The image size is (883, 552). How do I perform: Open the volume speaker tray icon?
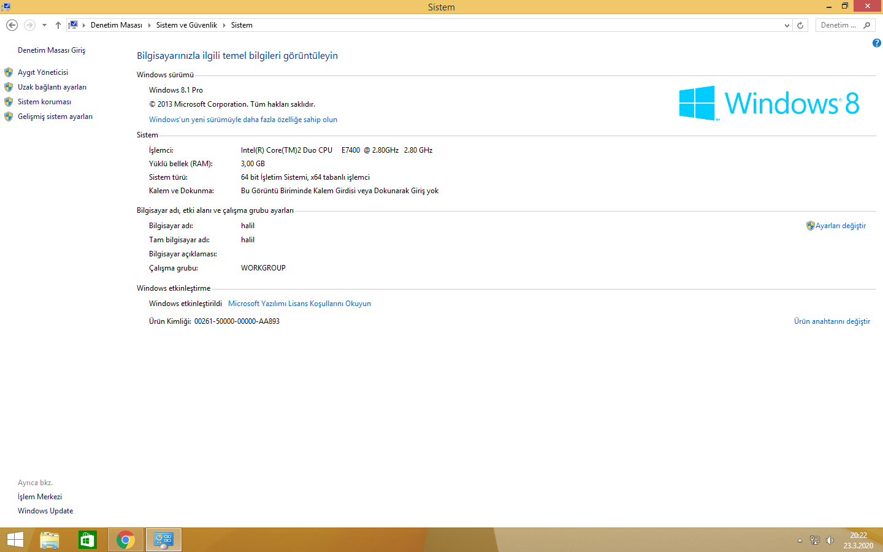pos(830,540)
